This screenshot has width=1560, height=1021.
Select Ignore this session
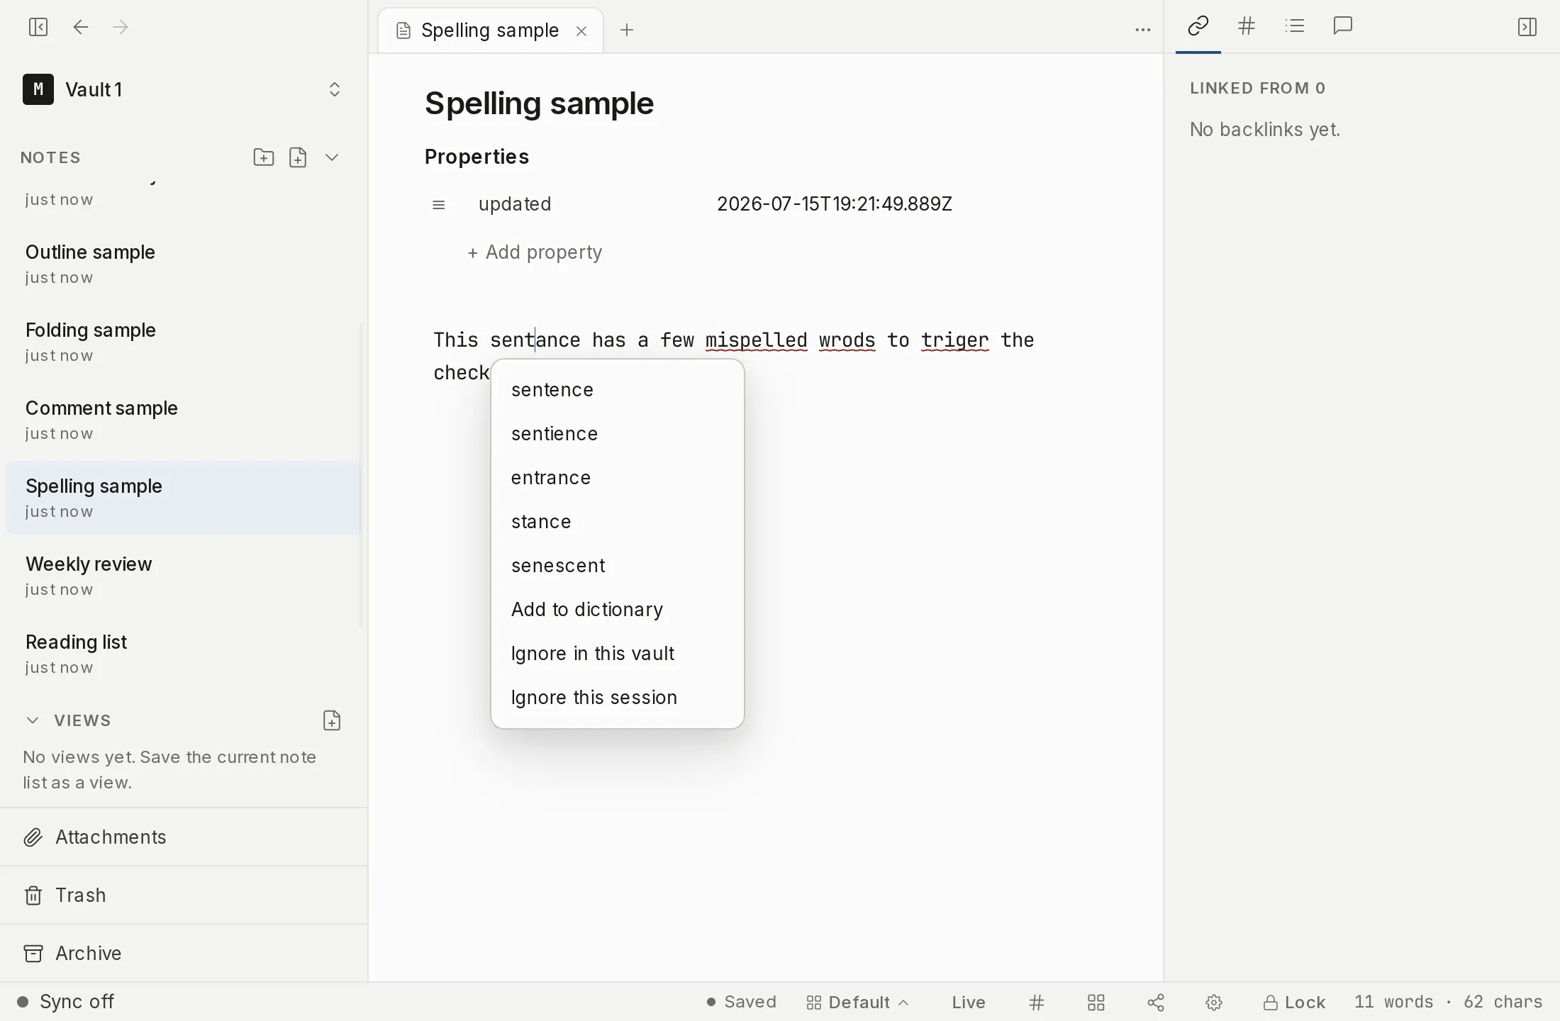point(618,698)
